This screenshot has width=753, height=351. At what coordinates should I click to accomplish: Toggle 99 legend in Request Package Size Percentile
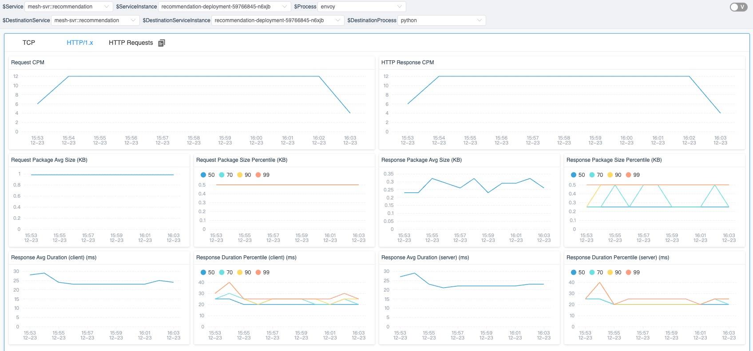(x=262, y=175)
